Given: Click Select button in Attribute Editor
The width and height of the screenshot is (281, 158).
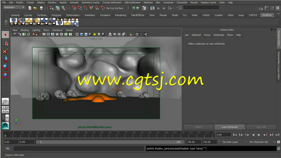Looking at the screenshot, I should (198, 127).
